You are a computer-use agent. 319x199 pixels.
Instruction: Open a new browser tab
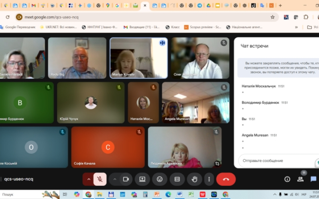point(280,6)
